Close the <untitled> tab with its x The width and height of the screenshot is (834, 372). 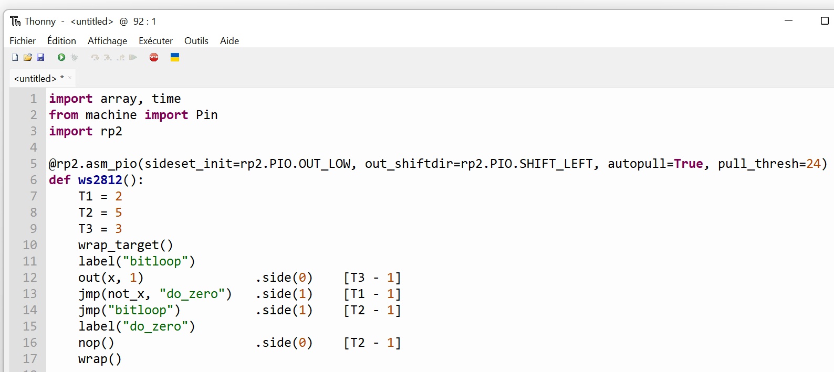(70, 78)
